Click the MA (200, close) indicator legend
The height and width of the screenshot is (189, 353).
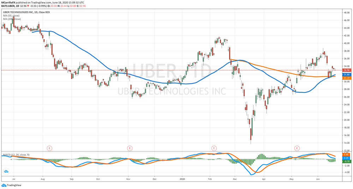[x=12, y=19]
